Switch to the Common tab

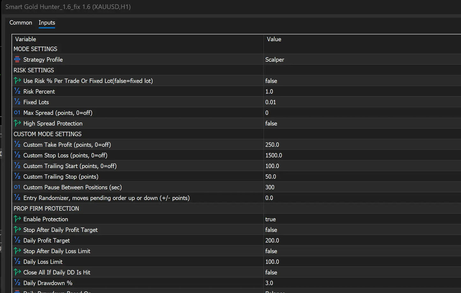[x=21, y=23]
